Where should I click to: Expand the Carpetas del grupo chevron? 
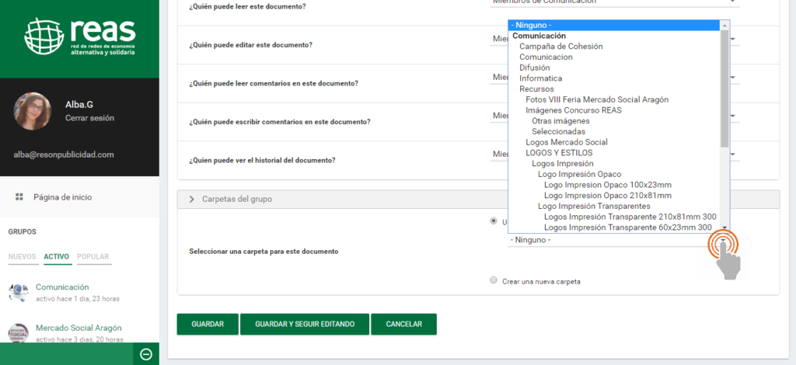pos(192,200)
